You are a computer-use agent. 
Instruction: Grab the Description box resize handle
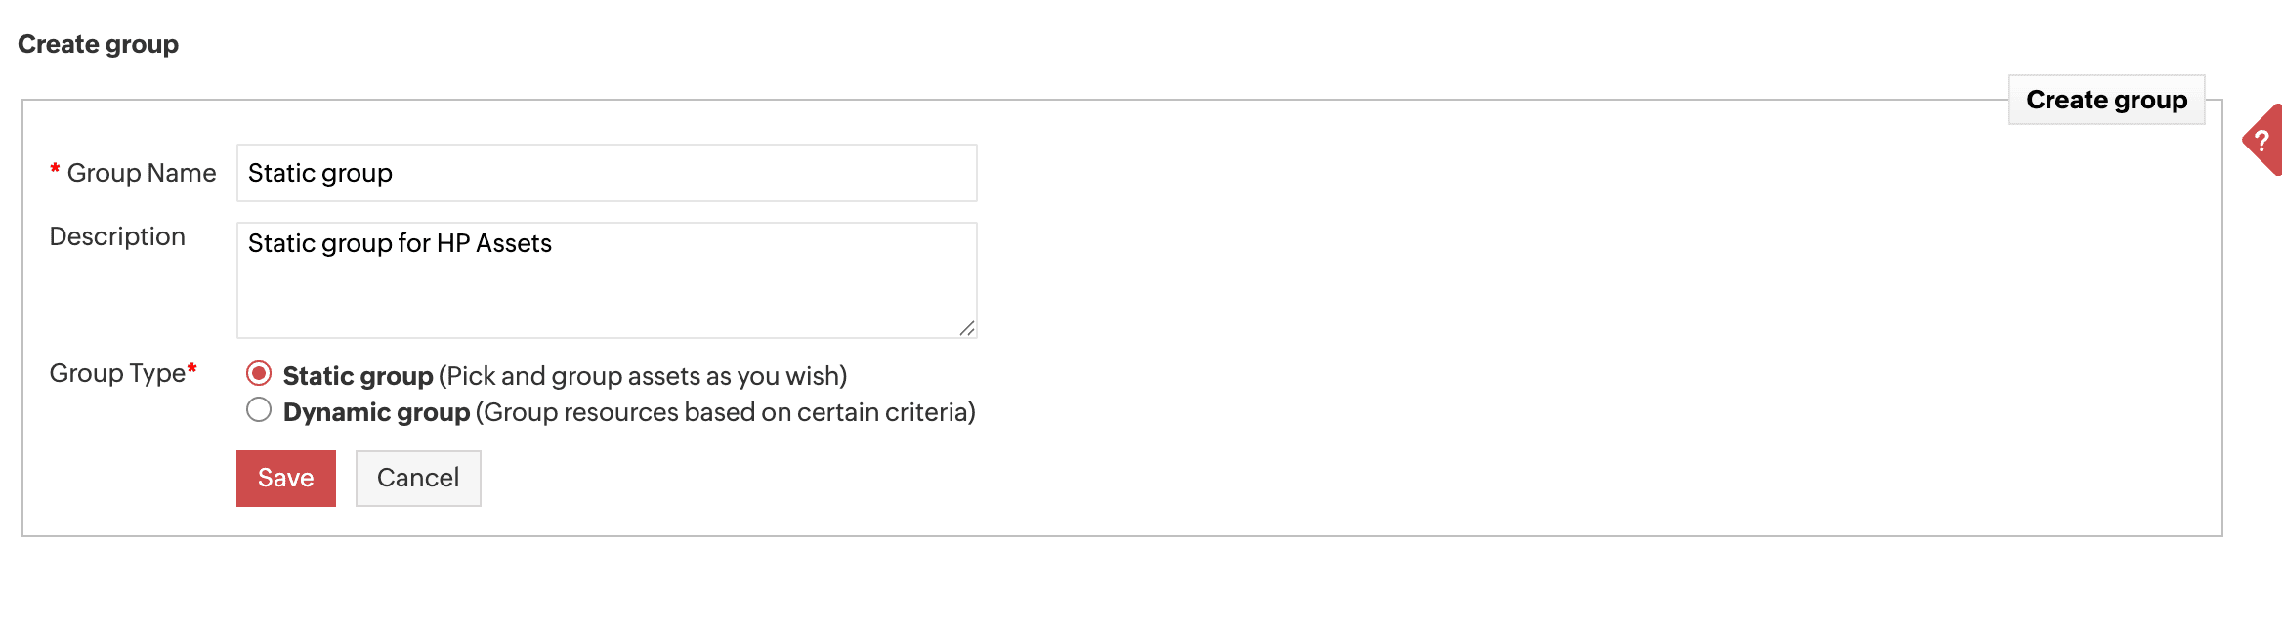click(x=967, y=328)
